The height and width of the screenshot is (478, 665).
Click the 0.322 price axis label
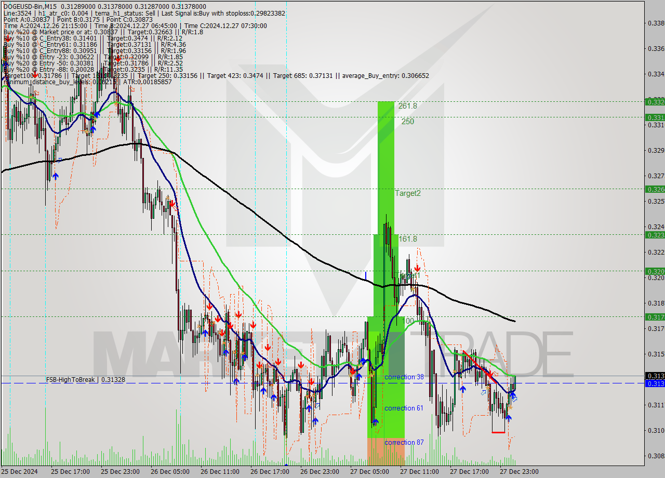[x=656, y=252]
